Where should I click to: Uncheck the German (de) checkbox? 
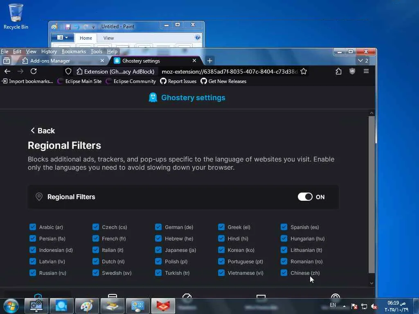coord(158,227)
